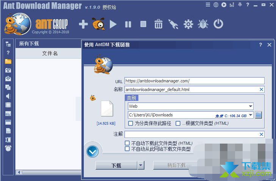Click the URL input field
This screenshot has width=276, height=181.
click(194, 81)
